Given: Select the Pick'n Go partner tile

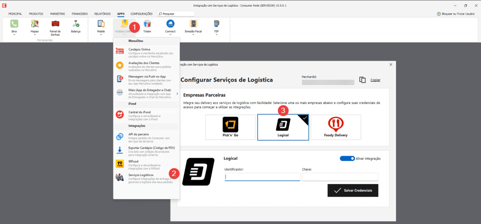Looking at the screenshot, I should click(230, 127).
